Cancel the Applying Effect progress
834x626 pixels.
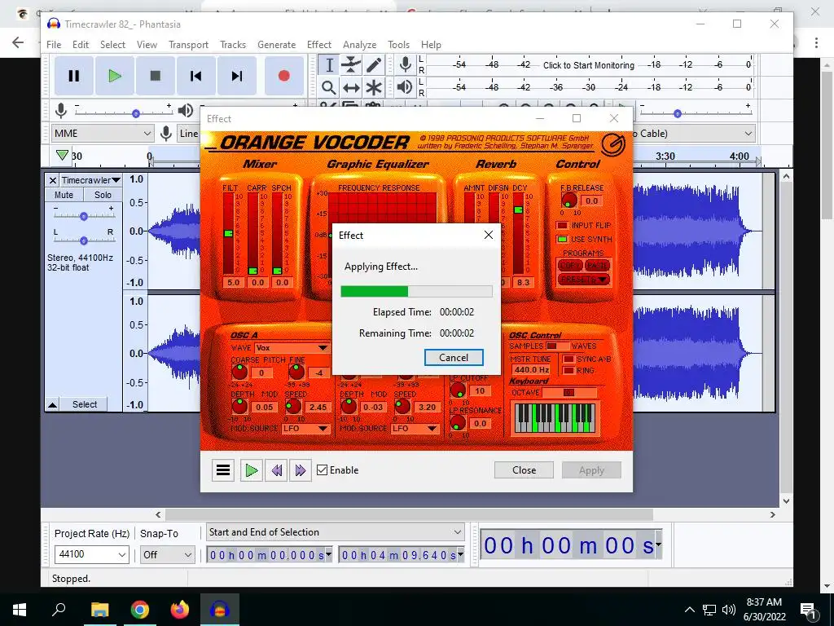[454, 358]
